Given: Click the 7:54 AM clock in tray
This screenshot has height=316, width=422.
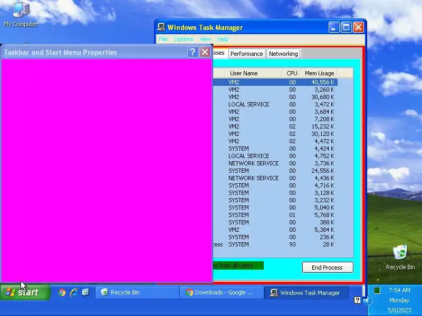Looking at the screenshot, I should point(399,290).
